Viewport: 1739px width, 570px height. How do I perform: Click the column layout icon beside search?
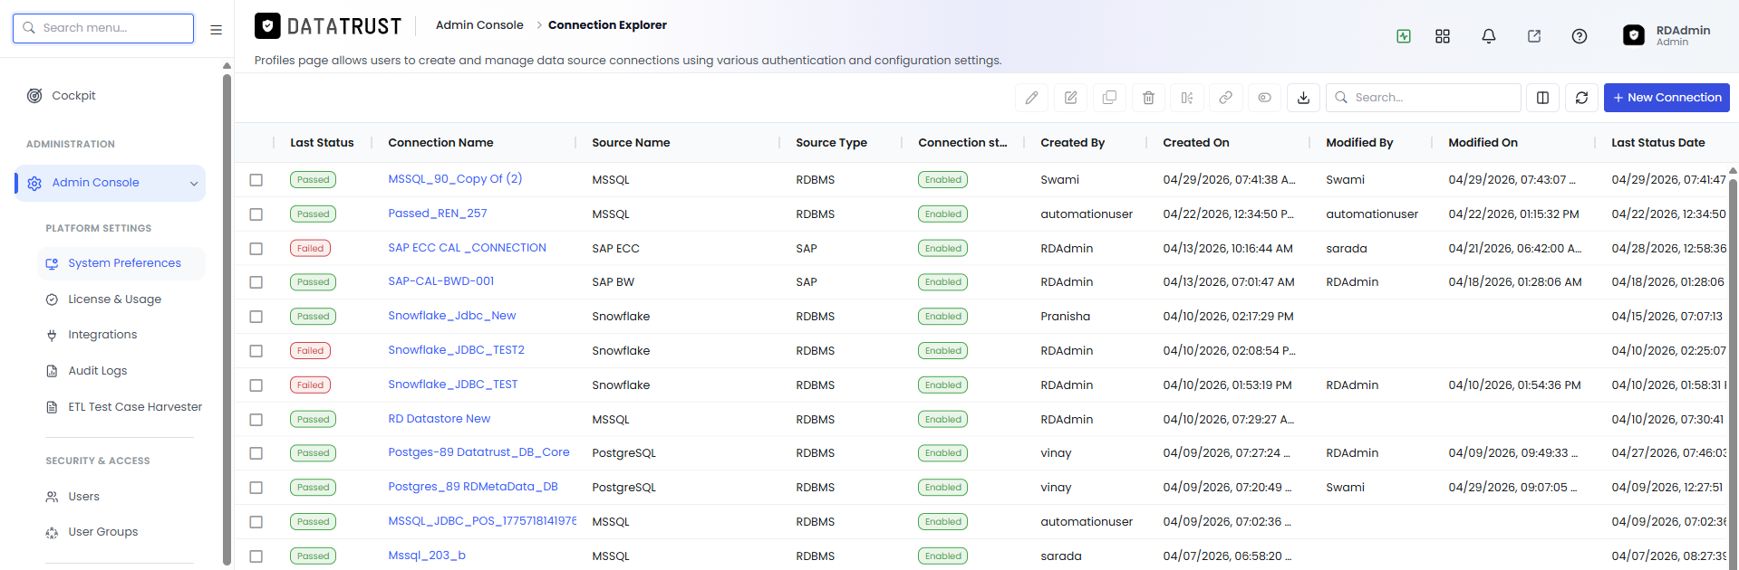[1542, 98]
